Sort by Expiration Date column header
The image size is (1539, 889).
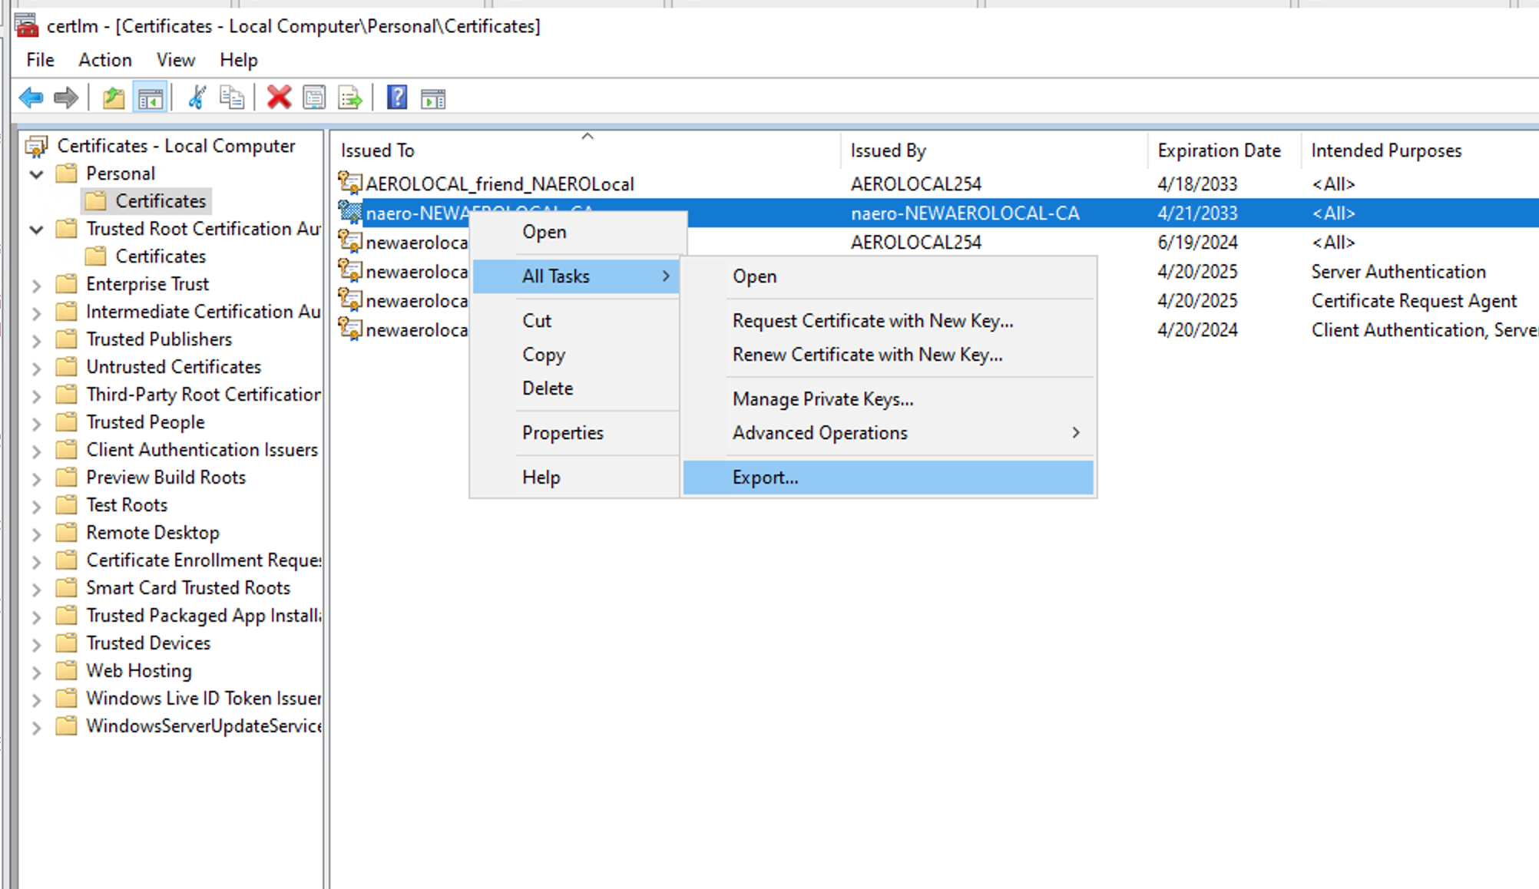tap(1219, 150)
